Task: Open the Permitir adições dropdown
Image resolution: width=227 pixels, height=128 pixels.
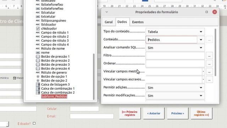Action: point(175,88)
